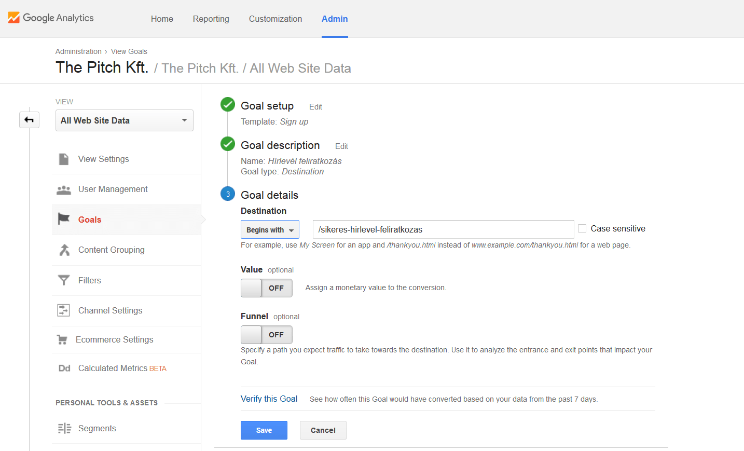Switch to the Customization tab
This screenshot has width=744, height=451.
pos(275,19)
